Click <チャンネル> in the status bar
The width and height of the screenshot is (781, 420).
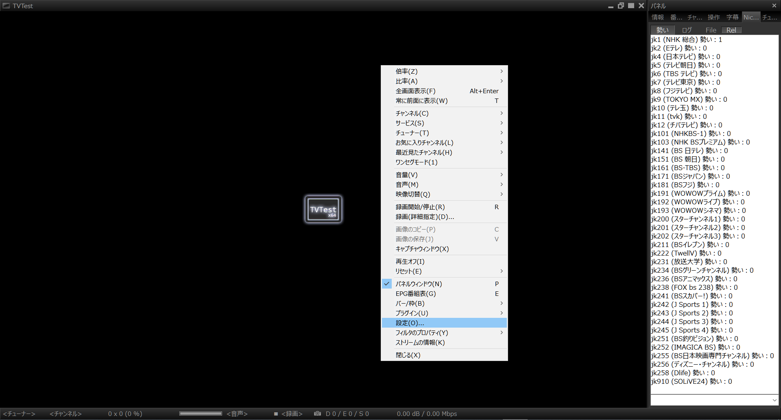point(65,413)
